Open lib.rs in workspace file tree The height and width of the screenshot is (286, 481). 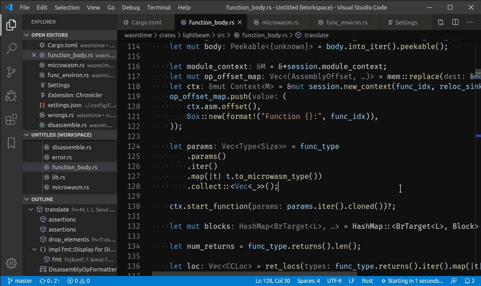pyautogui.click(x=69, y=177)
